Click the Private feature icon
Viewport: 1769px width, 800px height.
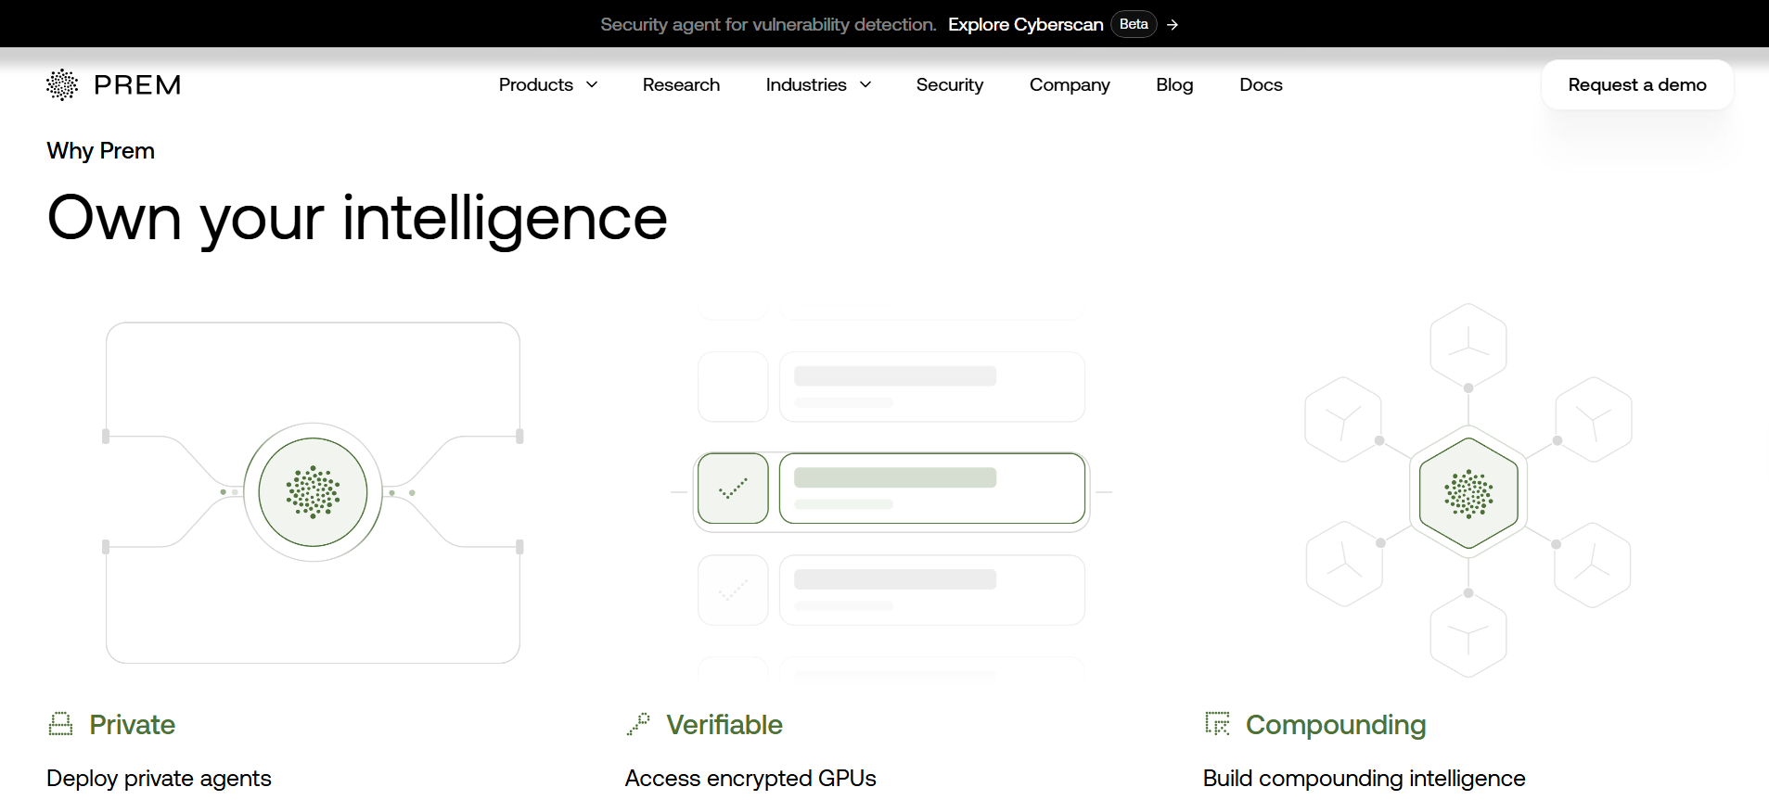[60, 724]
